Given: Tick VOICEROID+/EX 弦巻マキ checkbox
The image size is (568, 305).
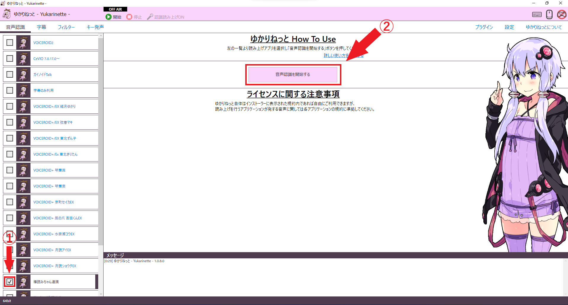Looking at the screenshot, I should pyautogui.click(x=10, y=122).
